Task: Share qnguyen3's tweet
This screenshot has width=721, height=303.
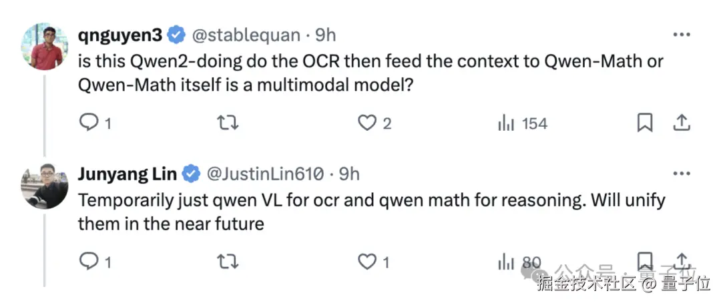Action: pos(682,122)
